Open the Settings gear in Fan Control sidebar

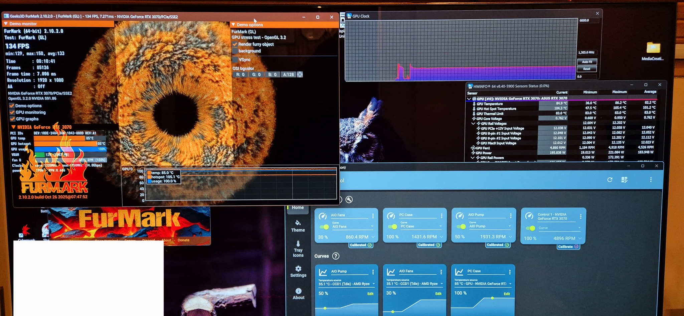[x=298, y=269]
